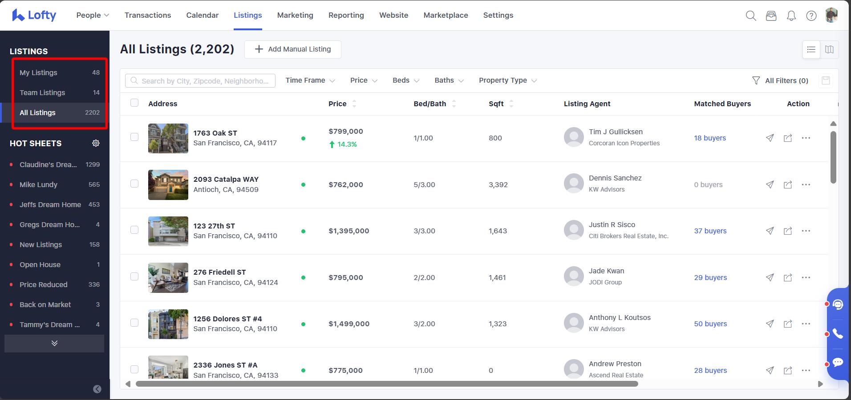Viewport: 851px width, 400px height.
Task: Open the help question mark icon
Action: coord(811,16)
